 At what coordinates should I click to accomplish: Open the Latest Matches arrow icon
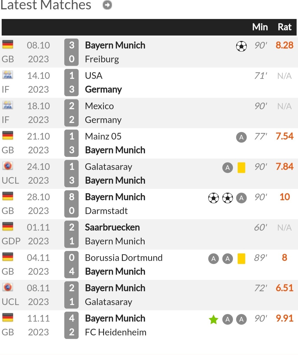[107, 5]
